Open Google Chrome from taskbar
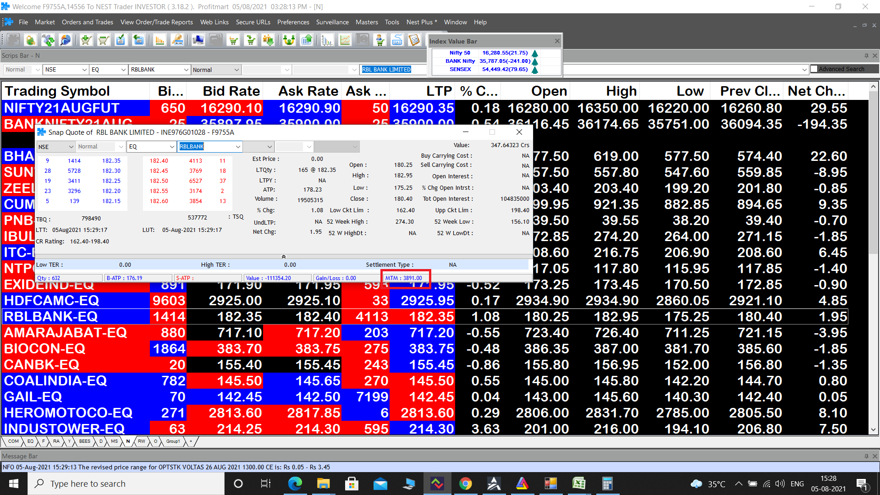880x495 pixels. pyautogui.click(x=465, y=484)
